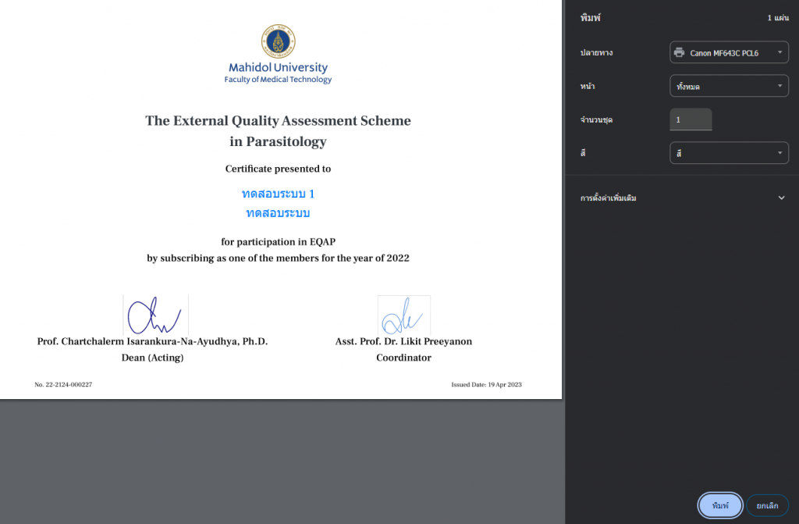Open the หน้า dropdown showing ทั้งหมด
The image size is (799, 524).
click(x=729, y=86)
